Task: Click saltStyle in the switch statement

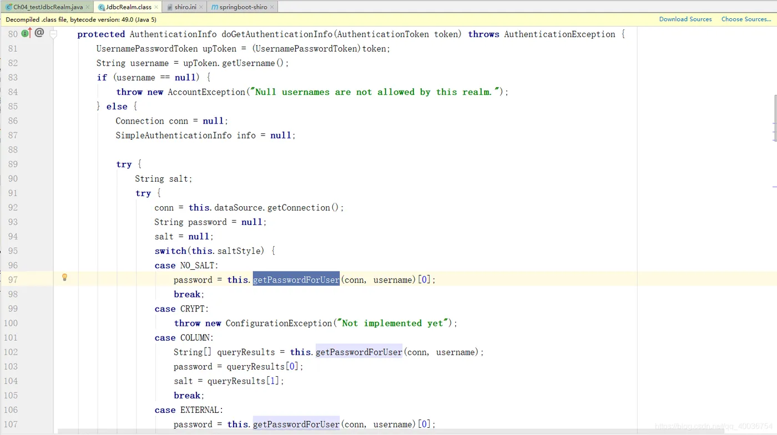Action: 239,251
